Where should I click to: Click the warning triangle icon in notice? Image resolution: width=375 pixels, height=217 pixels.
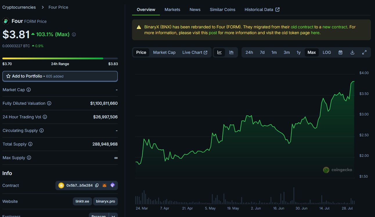coord(139,27)
